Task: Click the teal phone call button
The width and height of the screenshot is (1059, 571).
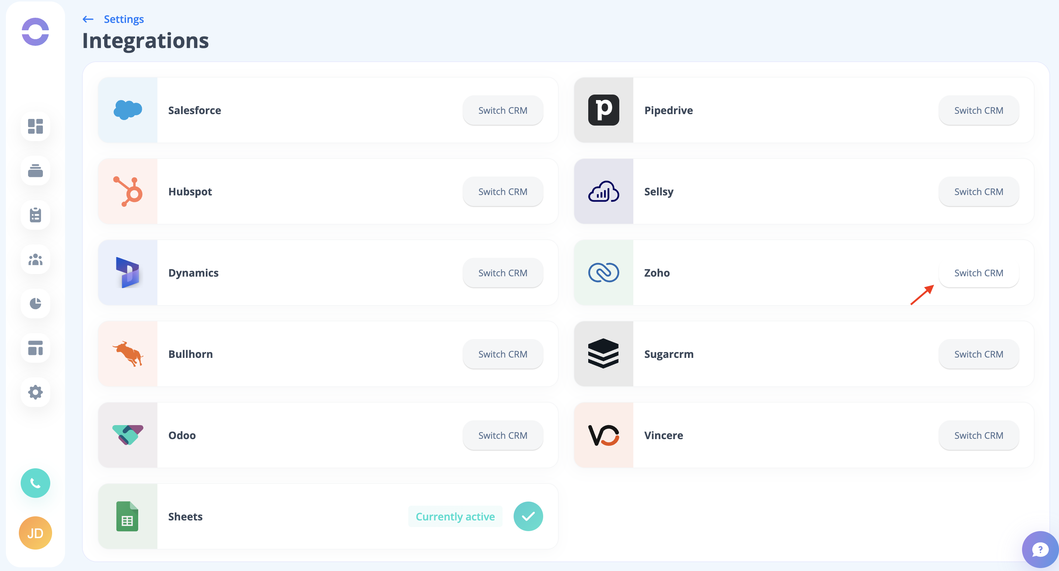Action: (35, 483)
